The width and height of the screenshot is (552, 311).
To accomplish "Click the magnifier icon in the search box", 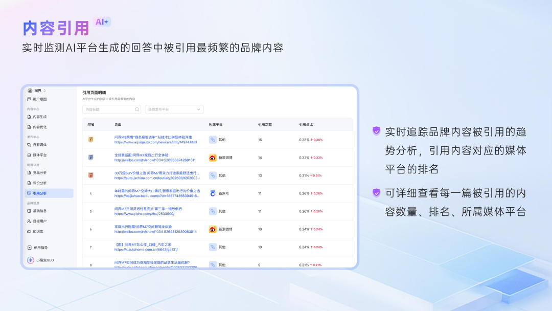I will click(136, 109).
